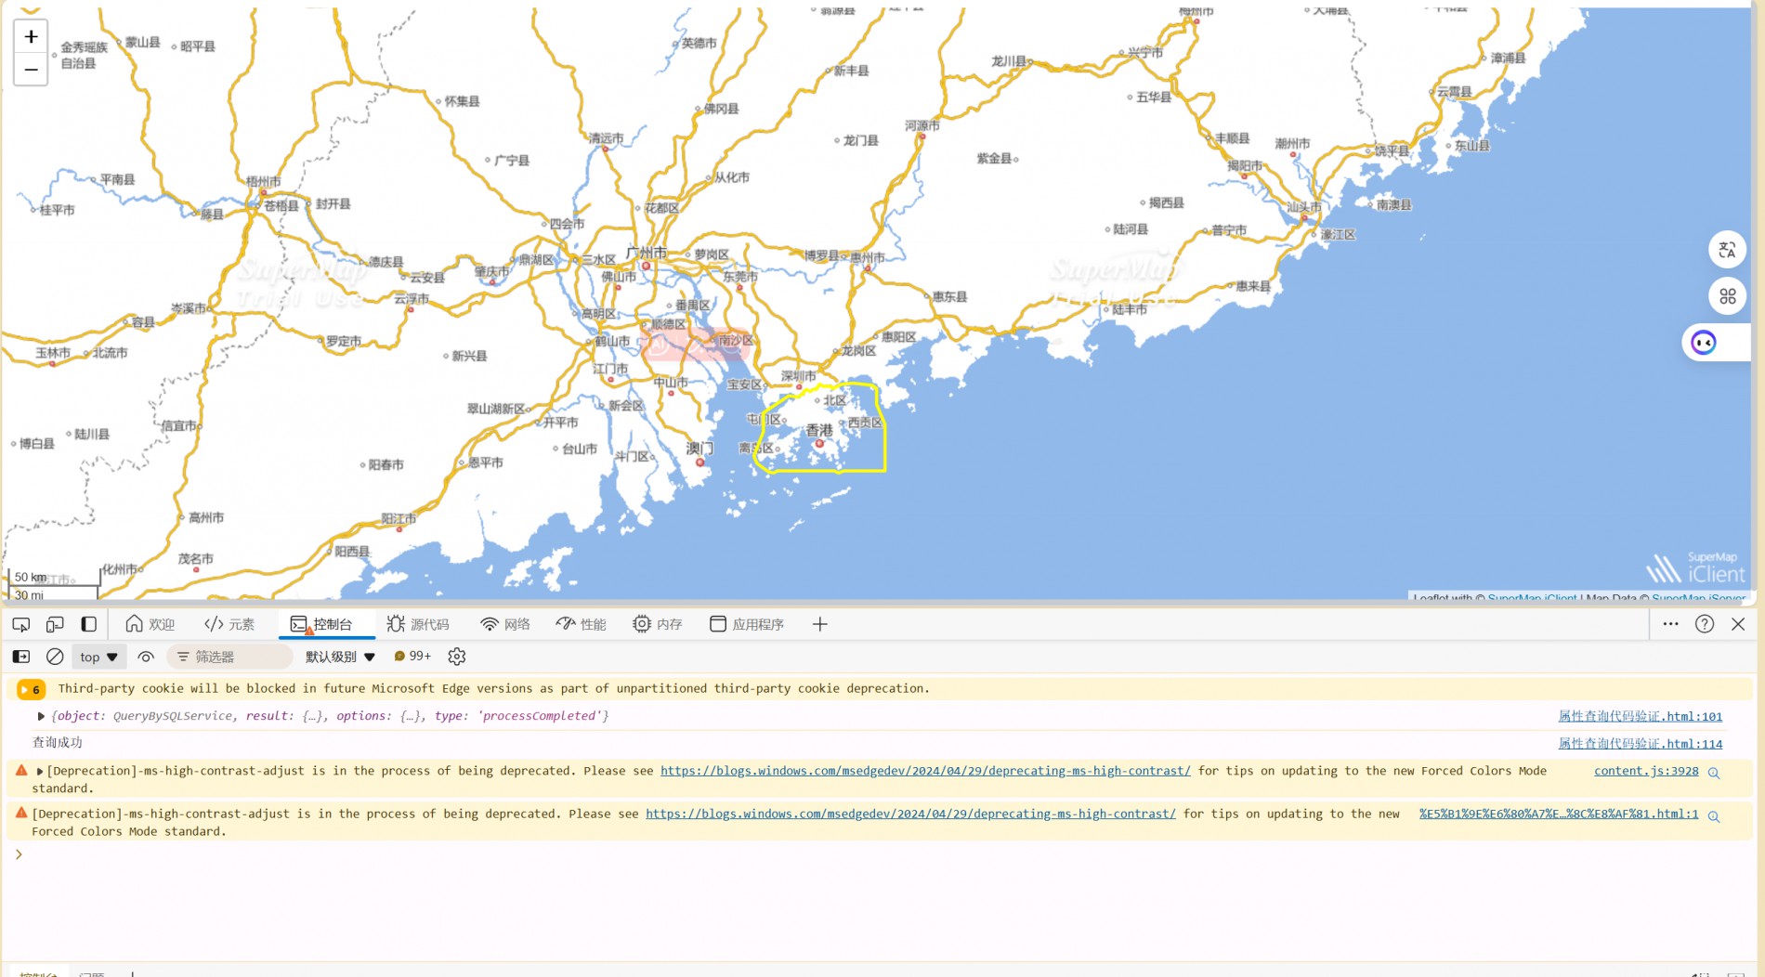Open the 默认级别 log level dropdown
This screenshot has width=1765, height=977.
pyautogui.click(x=340, y=657)
